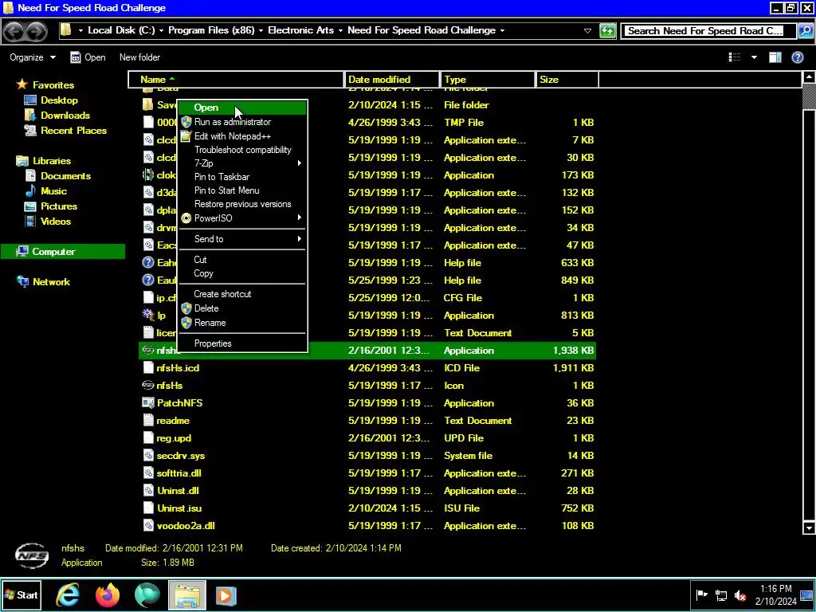Click the nfsHs Icon file's icon

point(148,385)
